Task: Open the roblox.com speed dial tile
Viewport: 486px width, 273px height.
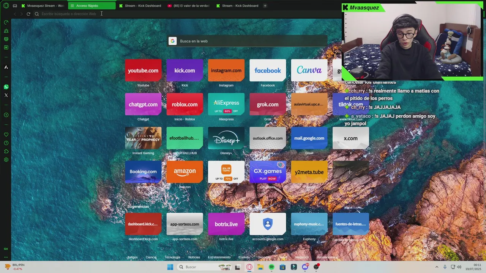Action: pos(185,104)
